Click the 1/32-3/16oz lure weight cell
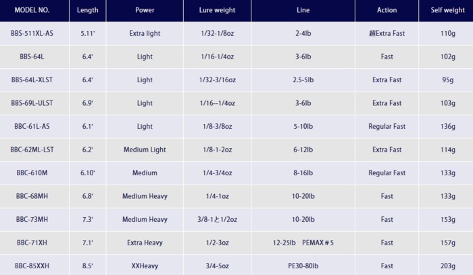The width and height of the screenshot is (473, 275). [x=218, y=80]
